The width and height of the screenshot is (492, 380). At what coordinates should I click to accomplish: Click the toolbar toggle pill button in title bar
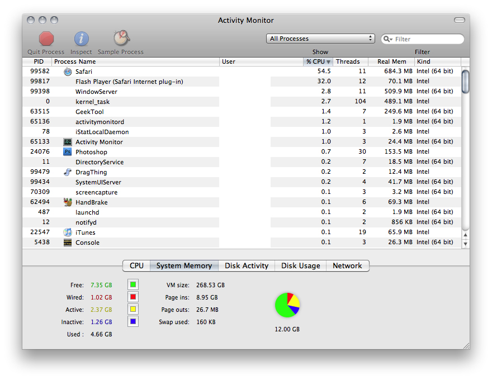[460, 20]
